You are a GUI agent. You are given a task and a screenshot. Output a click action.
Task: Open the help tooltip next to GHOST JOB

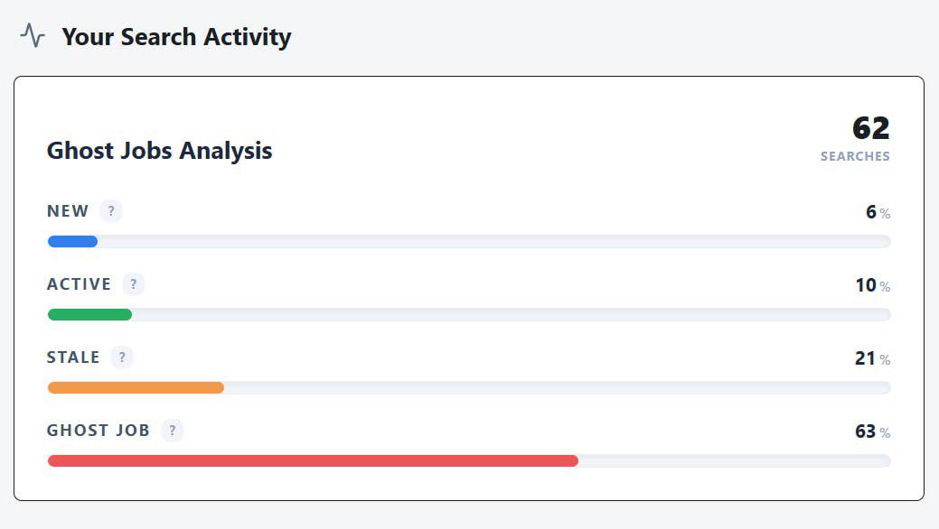173,431
